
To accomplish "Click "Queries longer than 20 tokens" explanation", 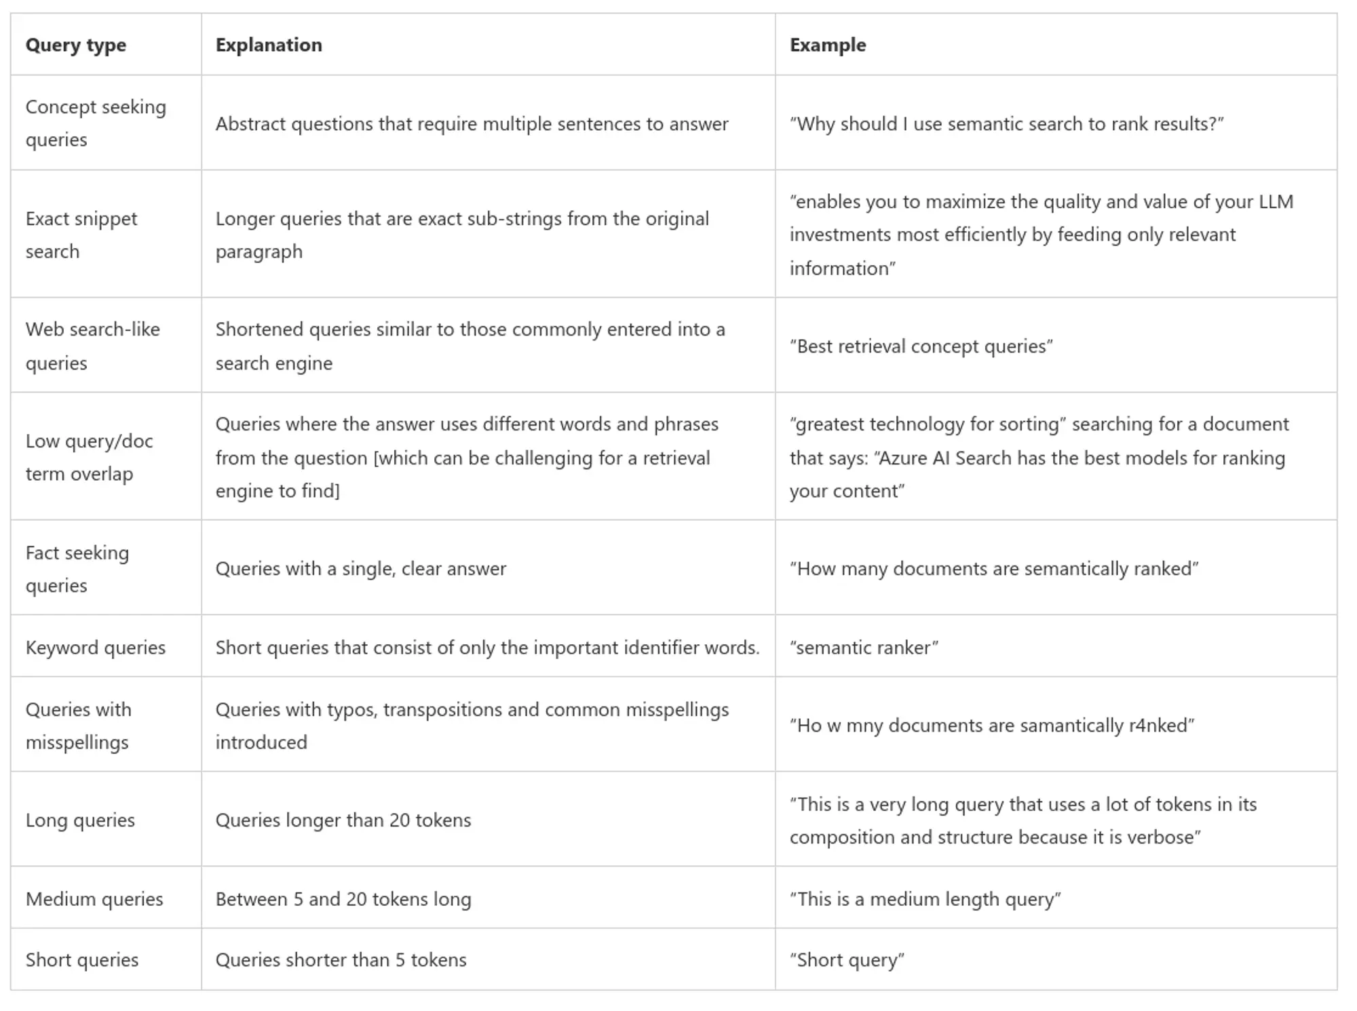I will click(x=343, y=820).
